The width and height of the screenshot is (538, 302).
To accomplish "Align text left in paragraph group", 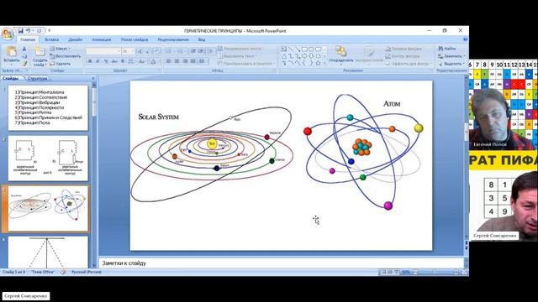I will click(169, 61).
